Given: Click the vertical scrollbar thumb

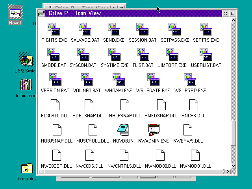Looking at the screenshot, I should [x=233, y=133].
